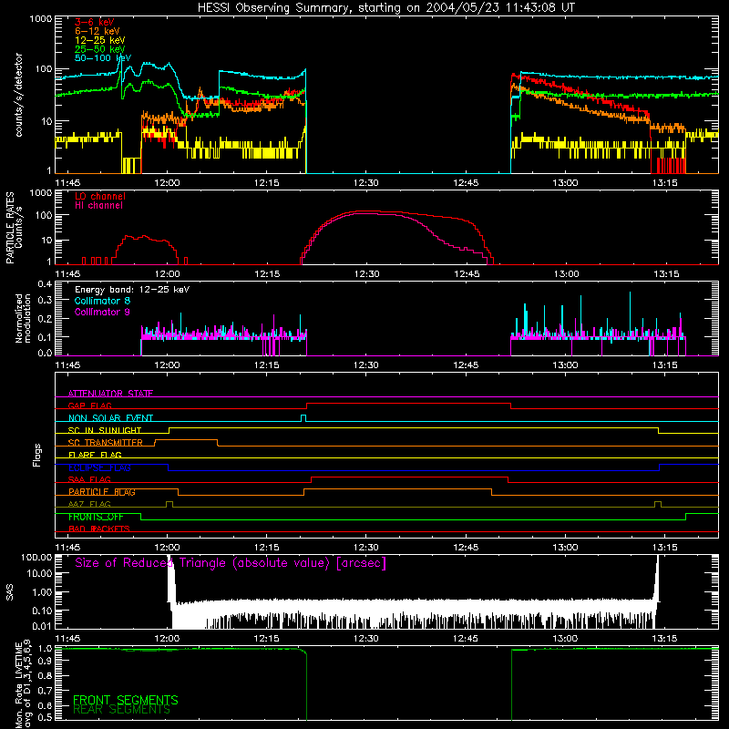Click 11:45 under the modulation panel
The image size is (729, 729).
[67, 365]
